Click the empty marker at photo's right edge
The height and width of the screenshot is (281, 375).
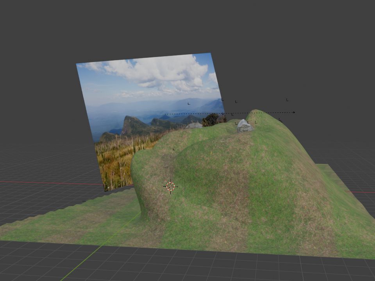(223, 100)
